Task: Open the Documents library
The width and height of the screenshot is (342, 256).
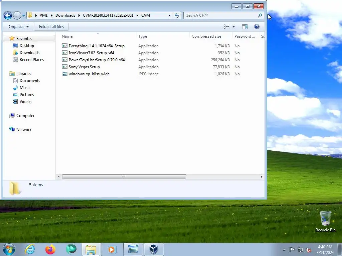Action: tap(30, 81)
